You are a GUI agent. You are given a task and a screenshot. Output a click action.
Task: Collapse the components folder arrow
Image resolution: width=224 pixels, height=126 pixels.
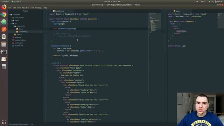coord(13,26)
